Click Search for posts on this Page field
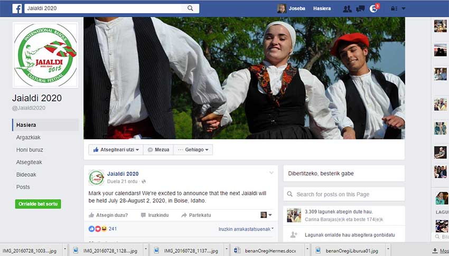Image resolution: width=449 pixels, height=256 pixels. 344,194
